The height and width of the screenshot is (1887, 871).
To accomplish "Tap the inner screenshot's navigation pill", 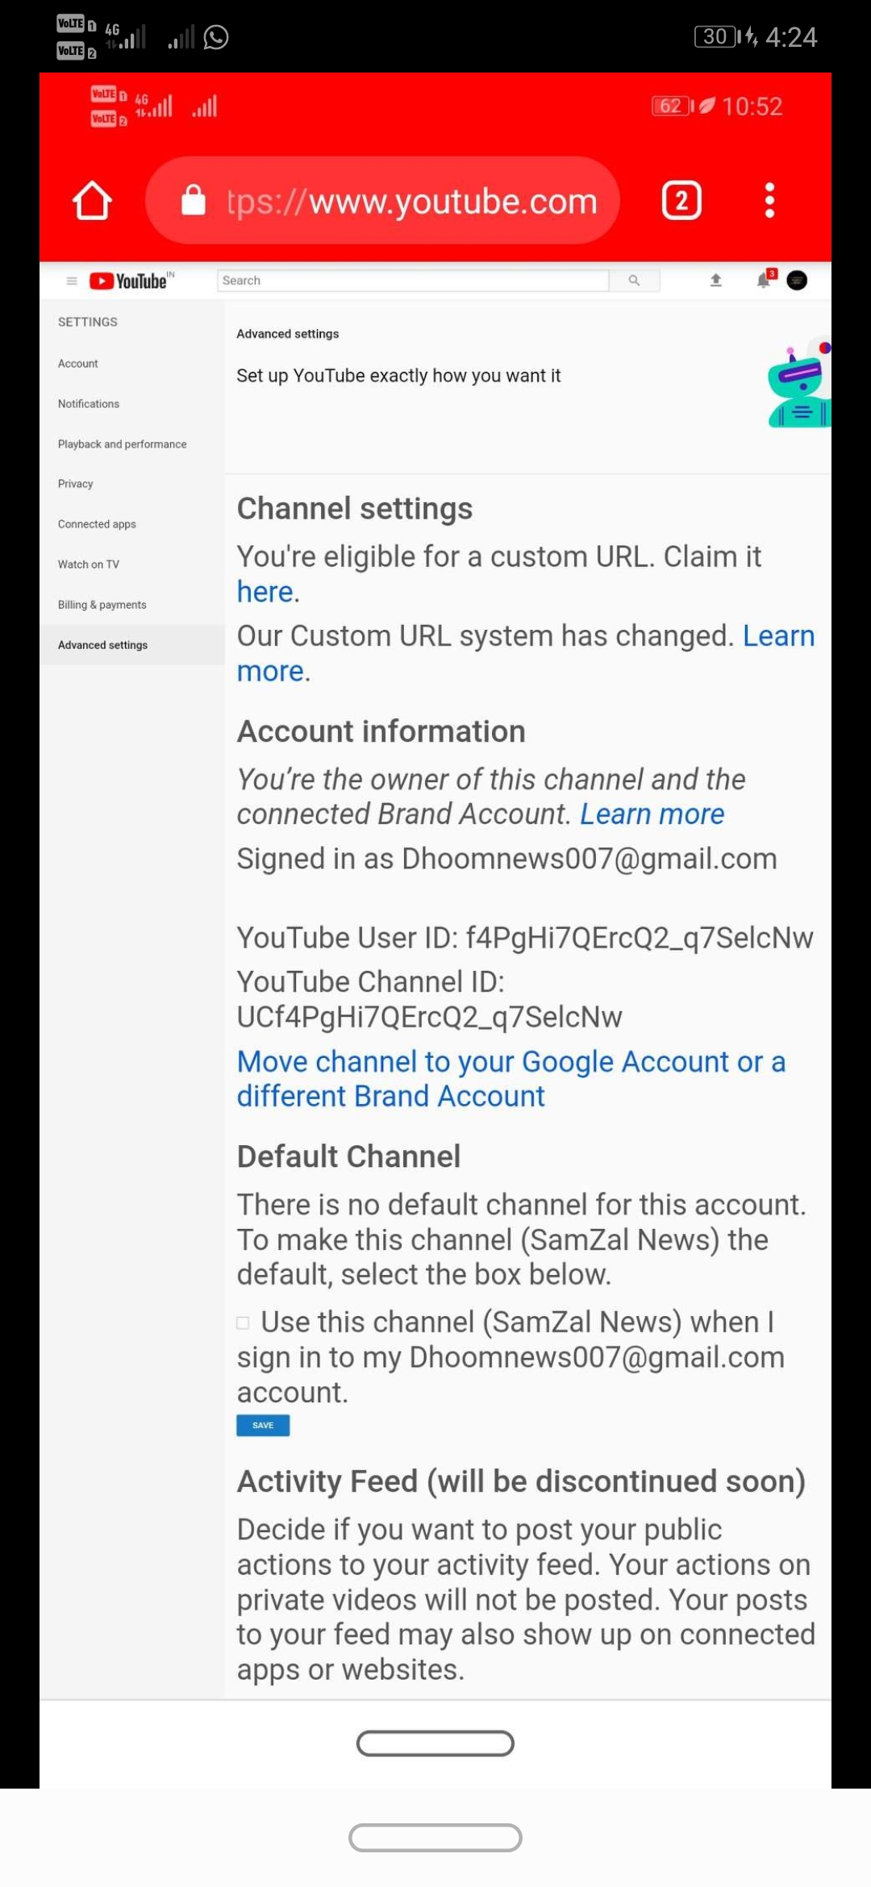I will pyautogui.click(x=435, y=1743).
